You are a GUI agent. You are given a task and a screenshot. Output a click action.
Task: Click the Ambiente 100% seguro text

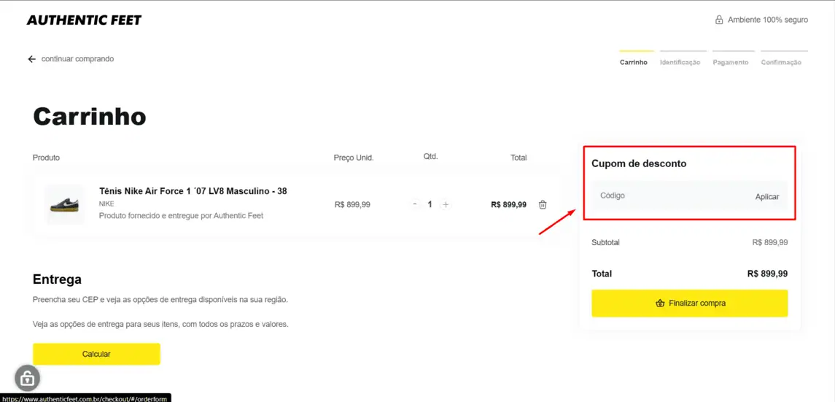tap(768, 20)
